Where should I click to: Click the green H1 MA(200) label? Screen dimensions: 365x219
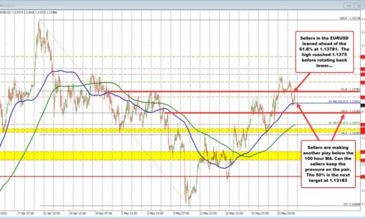[344, 122]
